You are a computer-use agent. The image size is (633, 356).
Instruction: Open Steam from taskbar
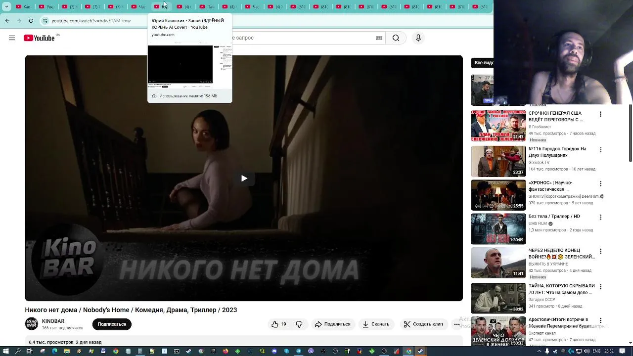pos(188,351)
